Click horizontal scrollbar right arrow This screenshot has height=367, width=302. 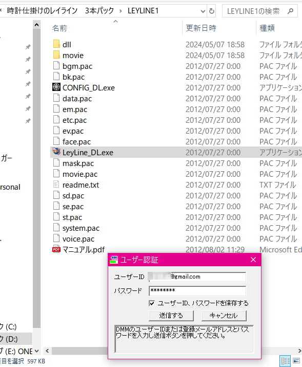tap(299, 351)
